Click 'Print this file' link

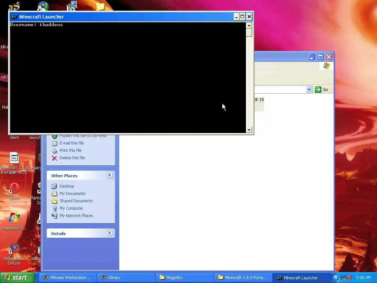point(70,150)
